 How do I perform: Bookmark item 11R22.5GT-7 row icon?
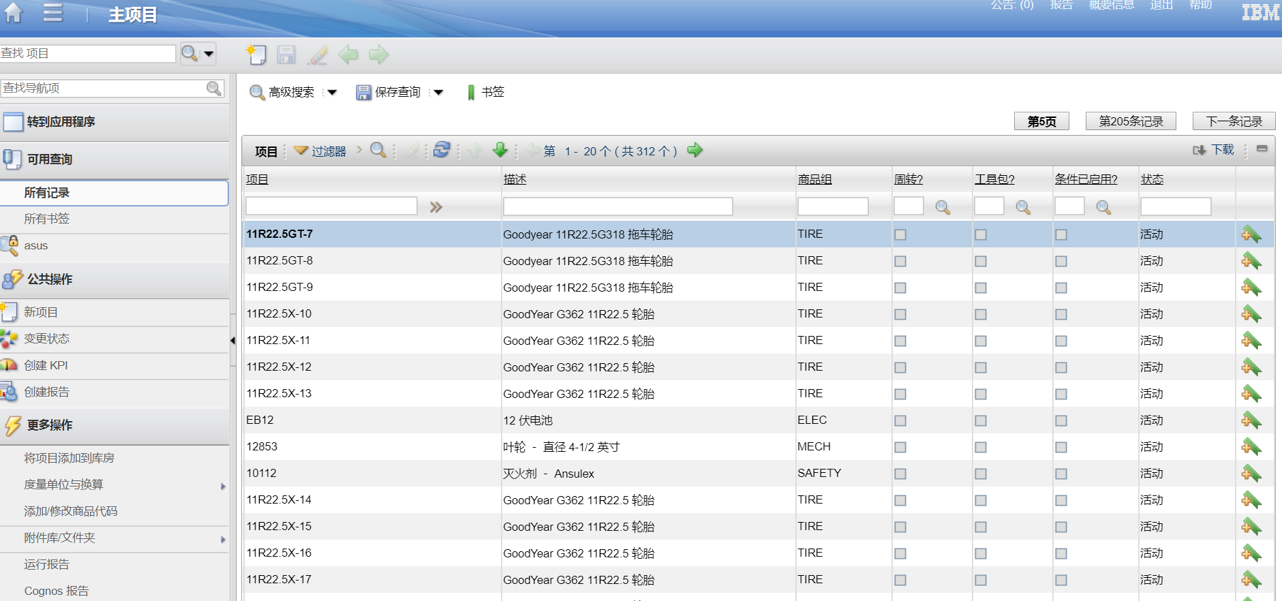coord(1251,234)
